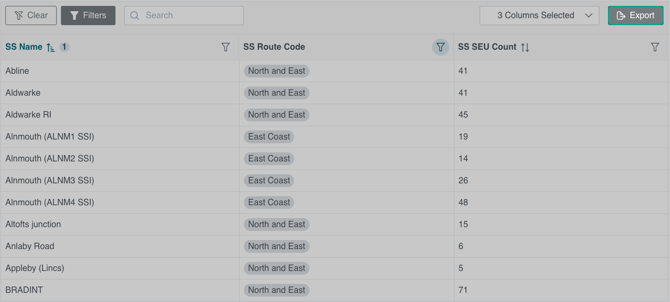Click the SS Route Code header
The height and width of the screenshot is (302, 670).
[x=274, y=47]
